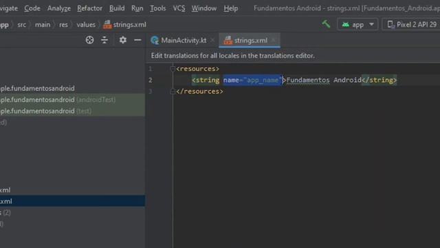Click the translations editor notification text
440x248 pixels.
click(232, 56)
